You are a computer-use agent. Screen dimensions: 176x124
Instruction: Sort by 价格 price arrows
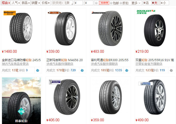pyautogui.click(x=46, y=3)
